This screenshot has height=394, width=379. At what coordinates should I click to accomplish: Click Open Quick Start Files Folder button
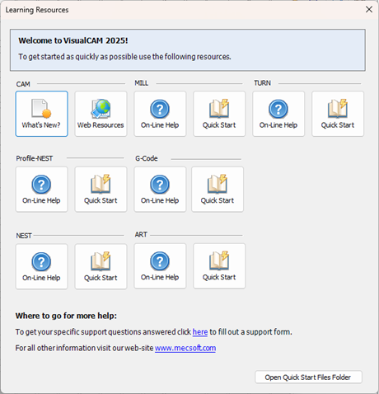coord(308,378)
